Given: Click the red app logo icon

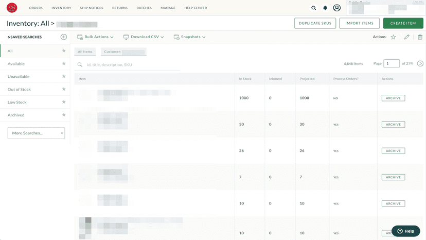Looking at the screenshot, I should click(x=12, y=8).
